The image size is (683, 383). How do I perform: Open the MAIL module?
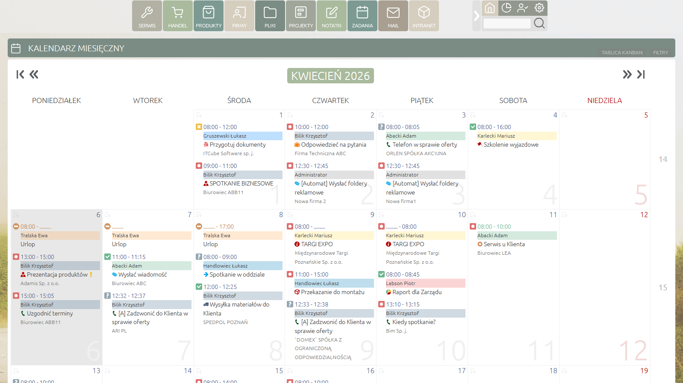393,16
